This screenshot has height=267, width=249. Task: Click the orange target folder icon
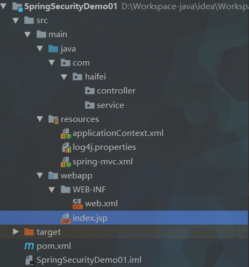pos(29,232)
